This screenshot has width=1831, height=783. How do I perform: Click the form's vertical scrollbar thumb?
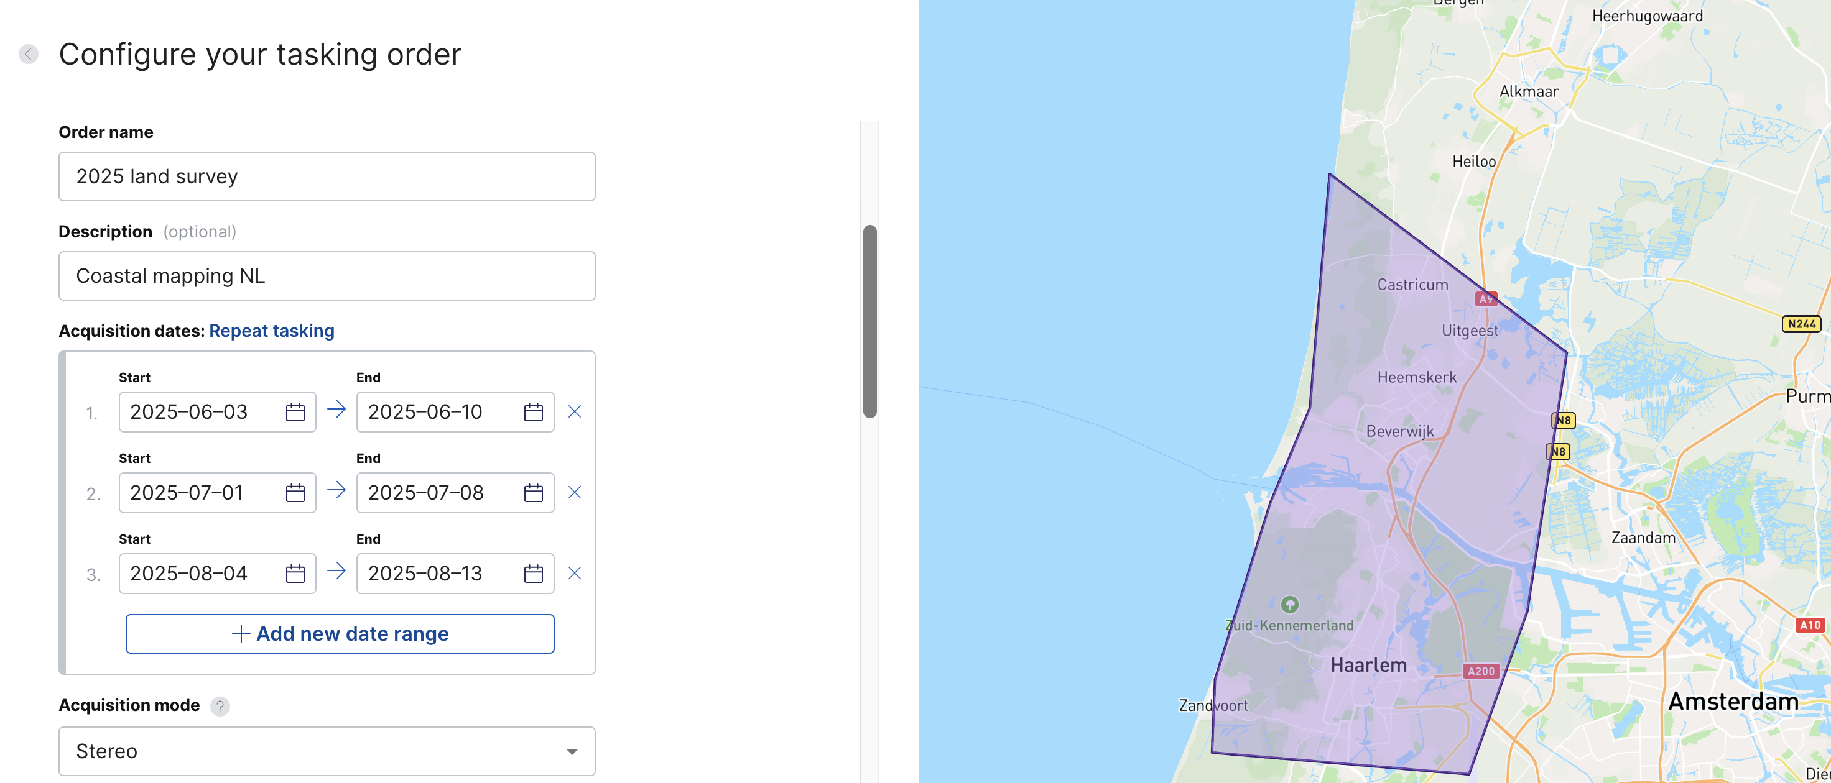[x=869, y=321]
